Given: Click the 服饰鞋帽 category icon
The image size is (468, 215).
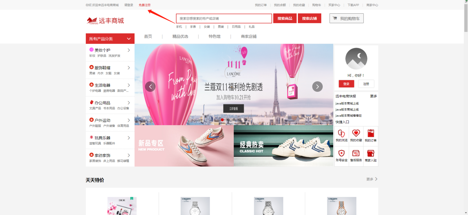Looking at the screenshot, I should pos(91,67).
